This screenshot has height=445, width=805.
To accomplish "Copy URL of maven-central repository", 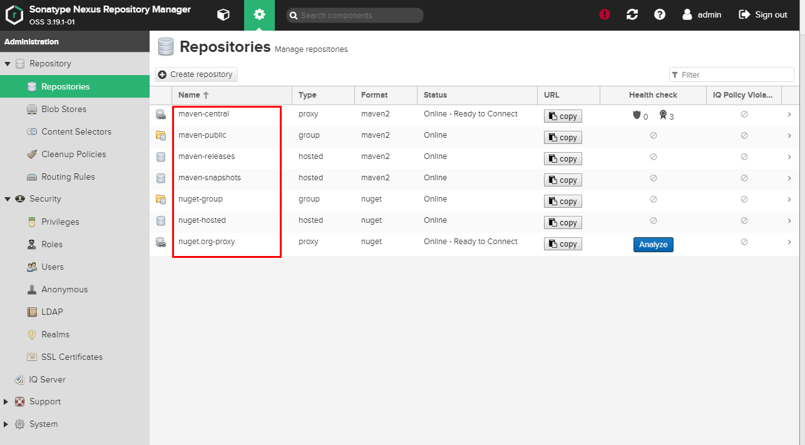I will tap(563, 116).
